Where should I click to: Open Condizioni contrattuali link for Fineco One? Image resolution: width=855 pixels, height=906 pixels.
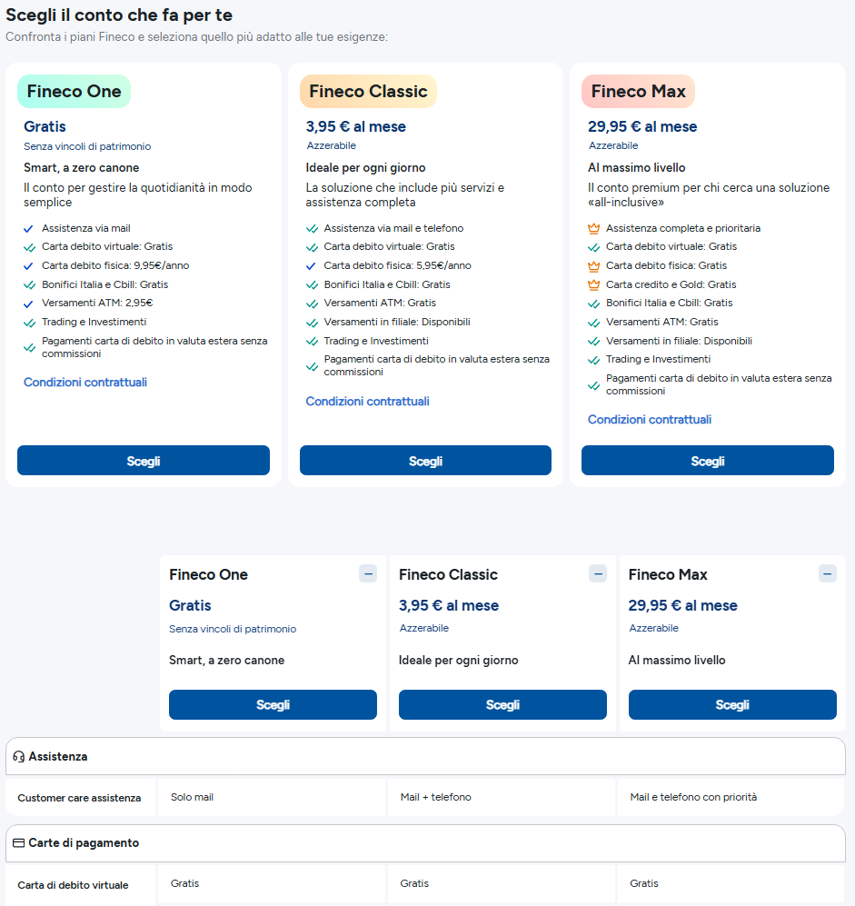(85, 383)
